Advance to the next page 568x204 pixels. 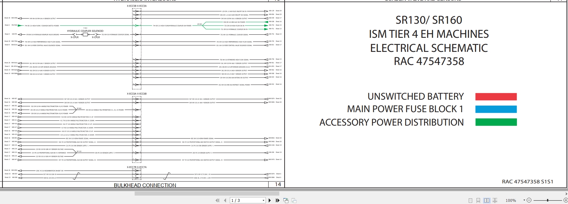pos(270,201)
